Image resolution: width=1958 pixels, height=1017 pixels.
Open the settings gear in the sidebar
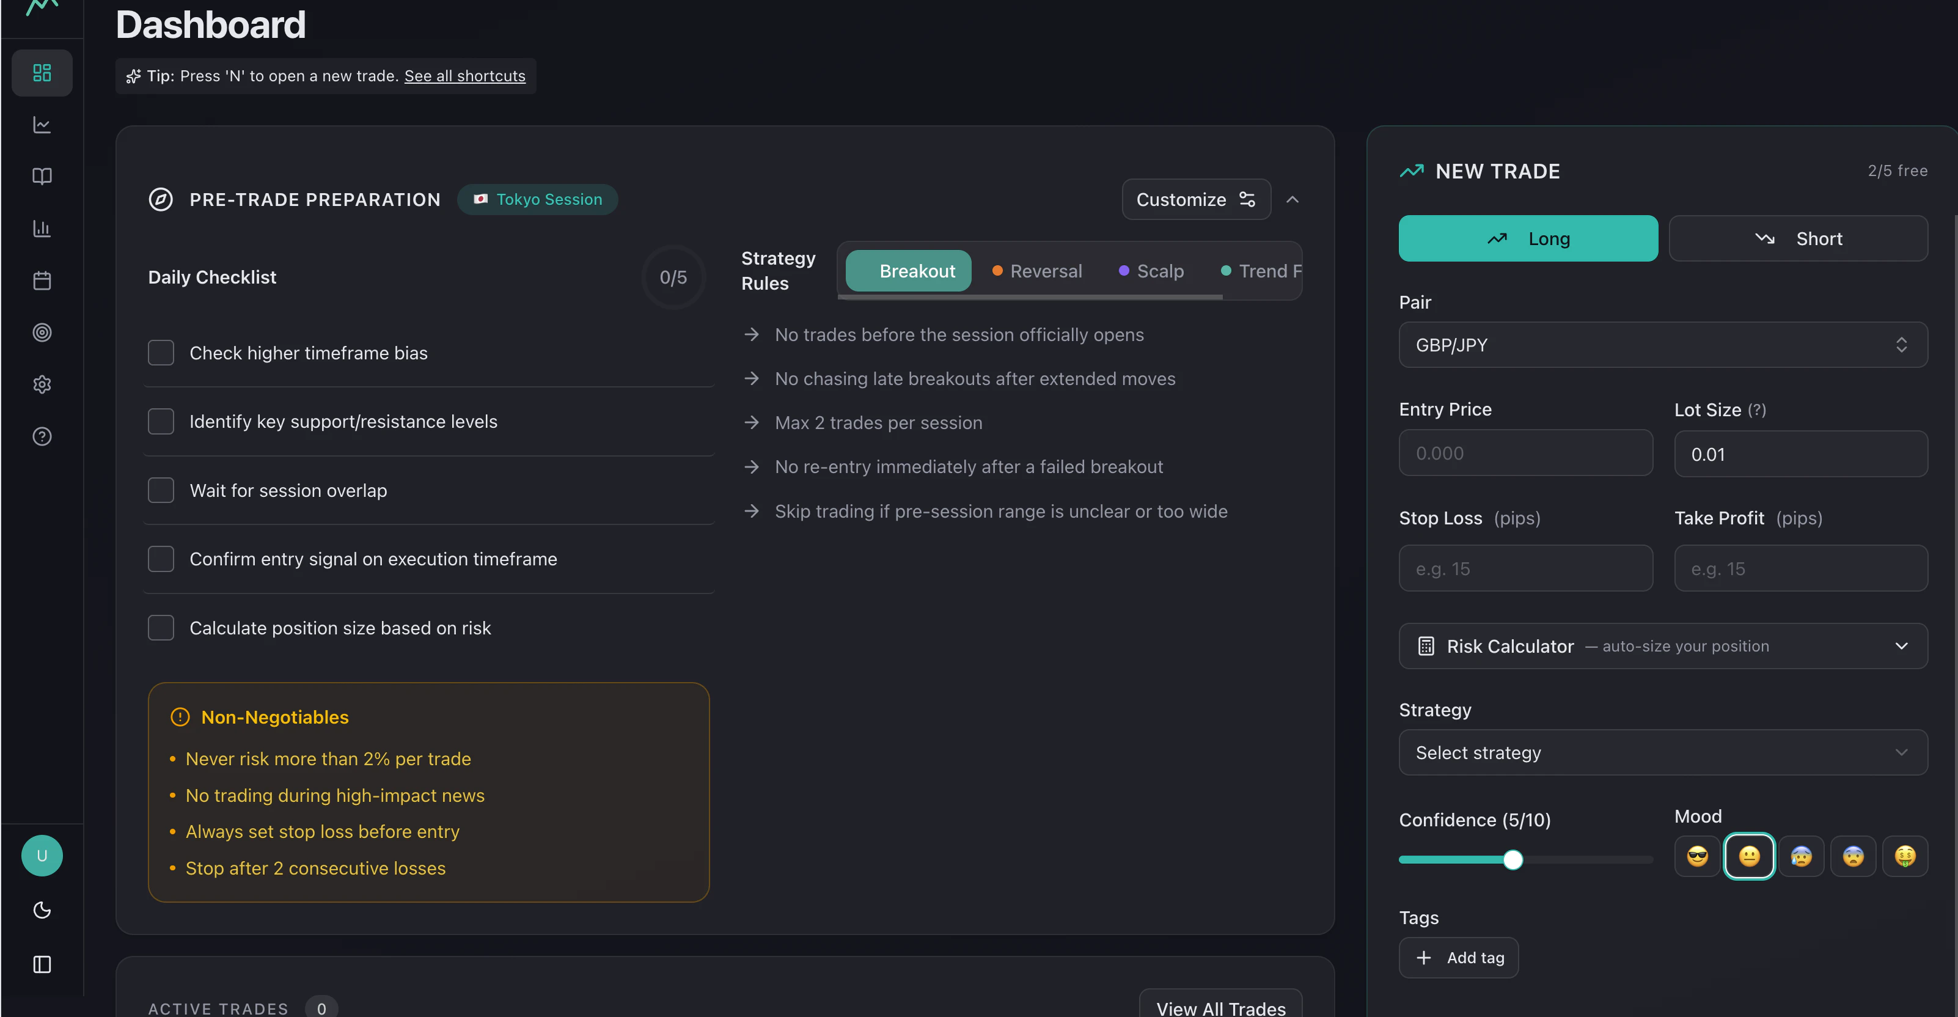tap(42, 384)
